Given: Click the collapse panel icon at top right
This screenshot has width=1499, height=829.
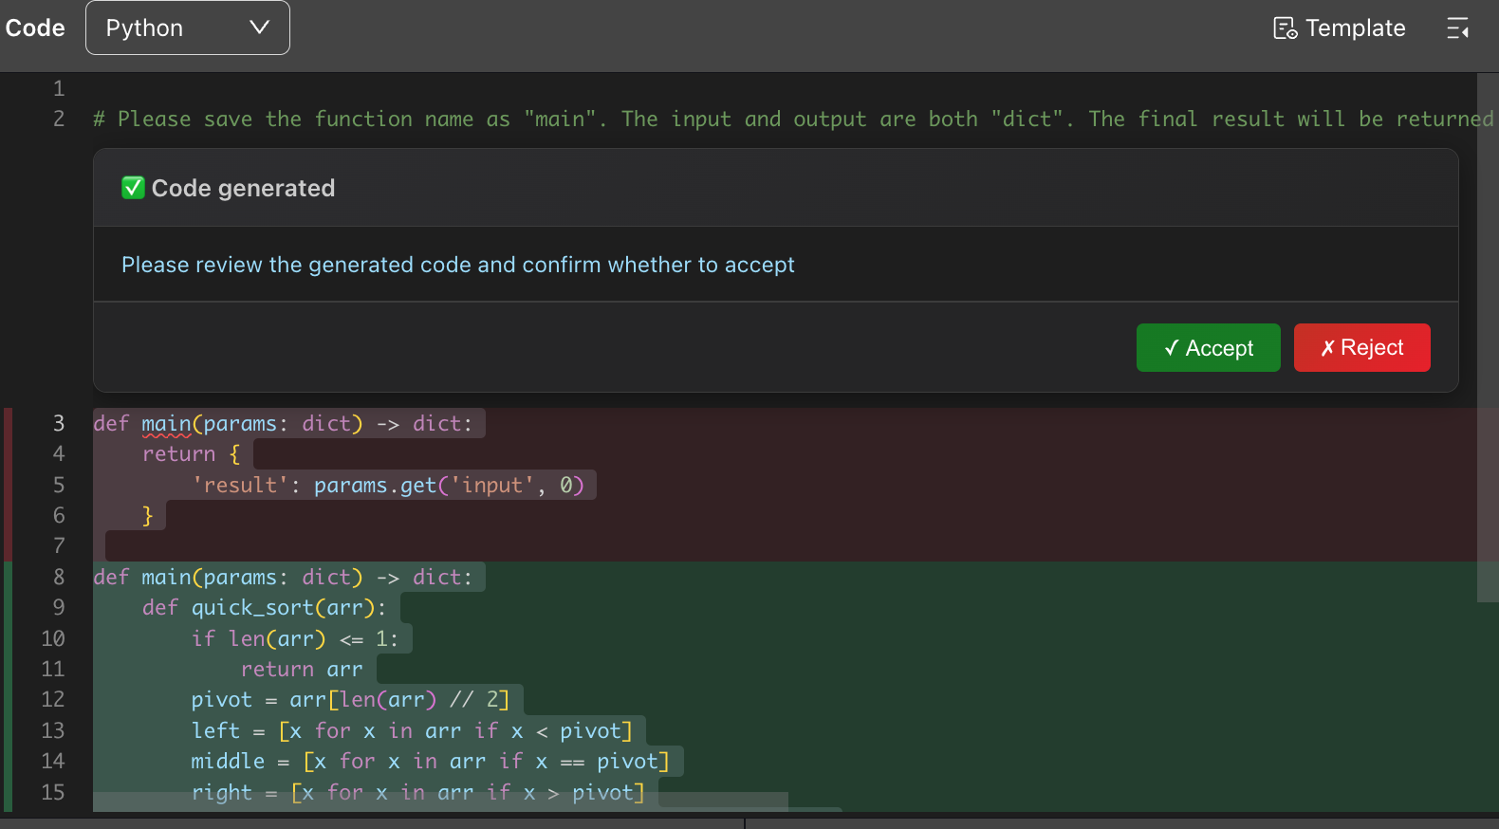Looking at the screenshot, I should click(x=1457, y=28).
